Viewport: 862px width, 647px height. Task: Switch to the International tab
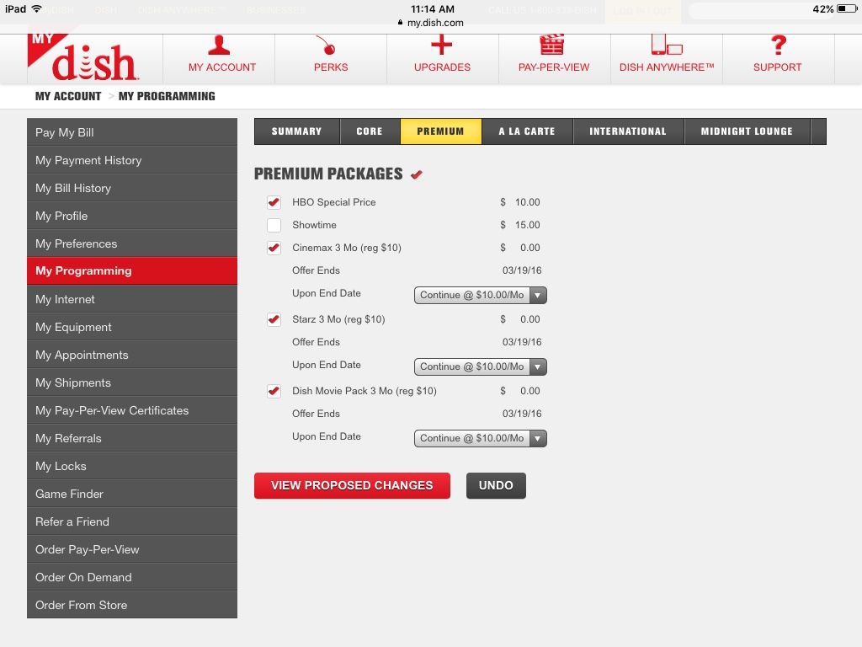(627, 131)
